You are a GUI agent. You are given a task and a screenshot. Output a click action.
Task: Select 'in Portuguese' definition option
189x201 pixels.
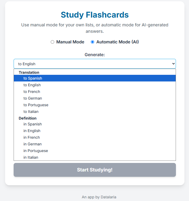tap(36, 151)
